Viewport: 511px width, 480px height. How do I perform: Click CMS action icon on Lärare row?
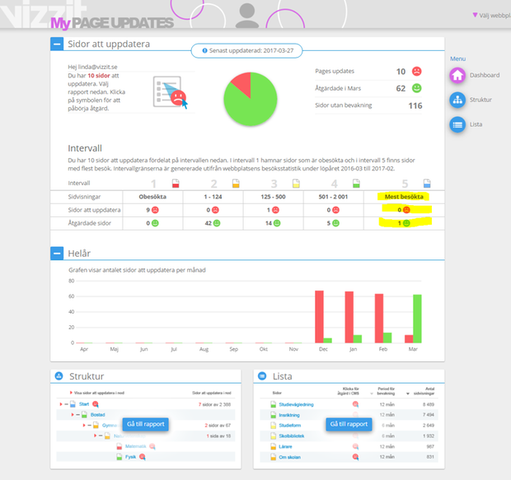point(355,446)
